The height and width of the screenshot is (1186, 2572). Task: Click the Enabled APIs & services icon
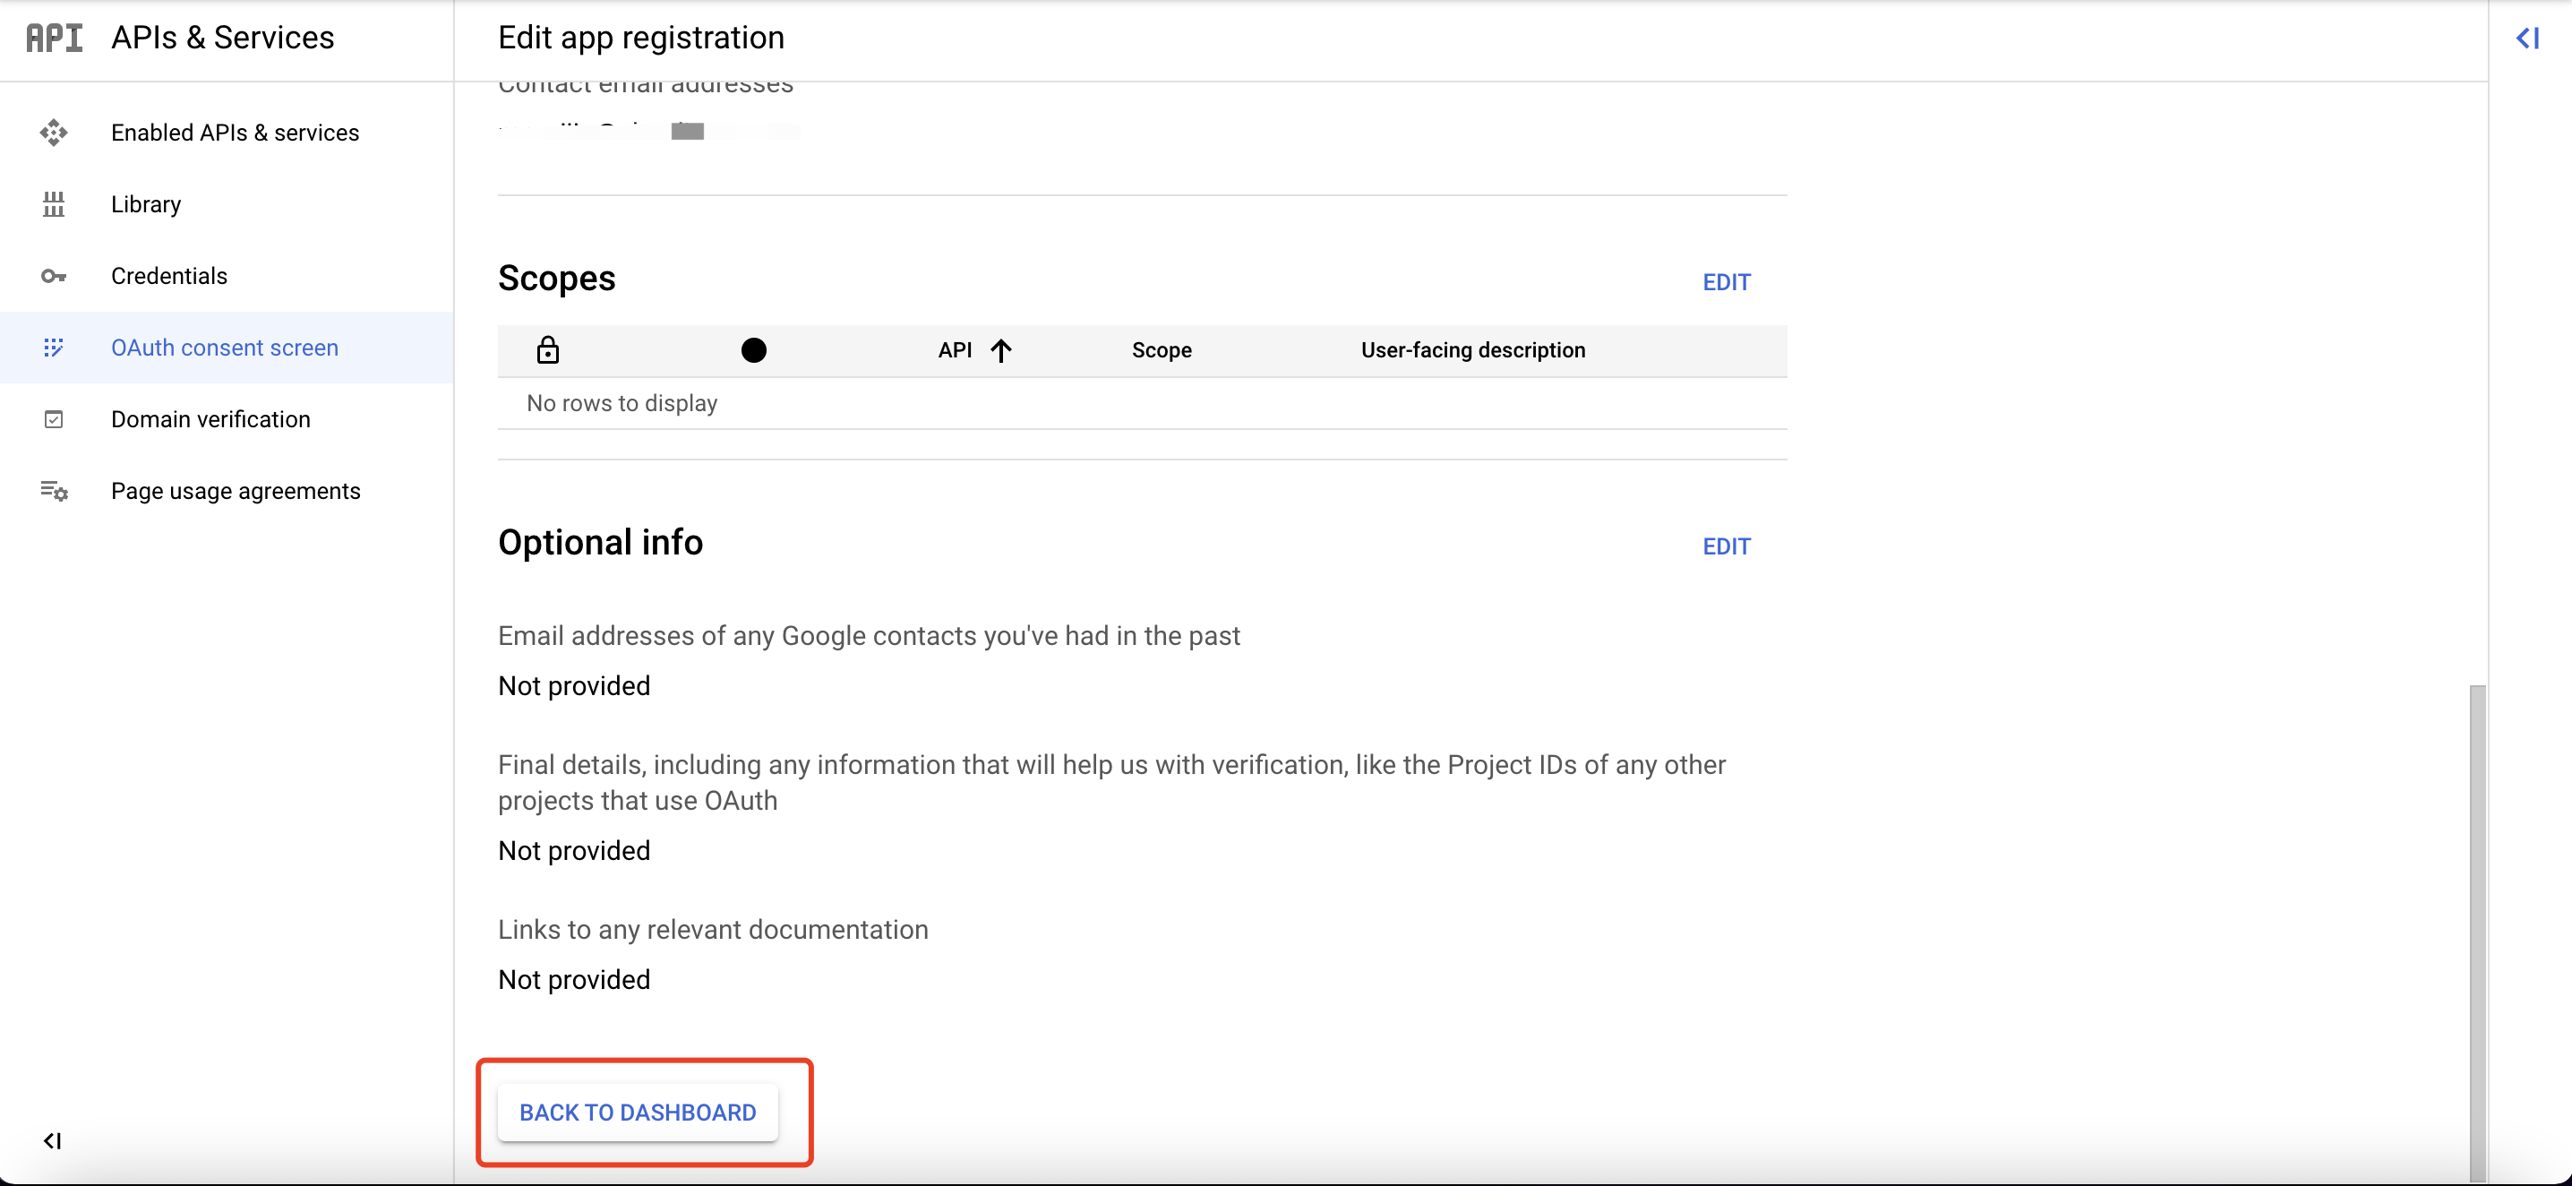point(54,133)
